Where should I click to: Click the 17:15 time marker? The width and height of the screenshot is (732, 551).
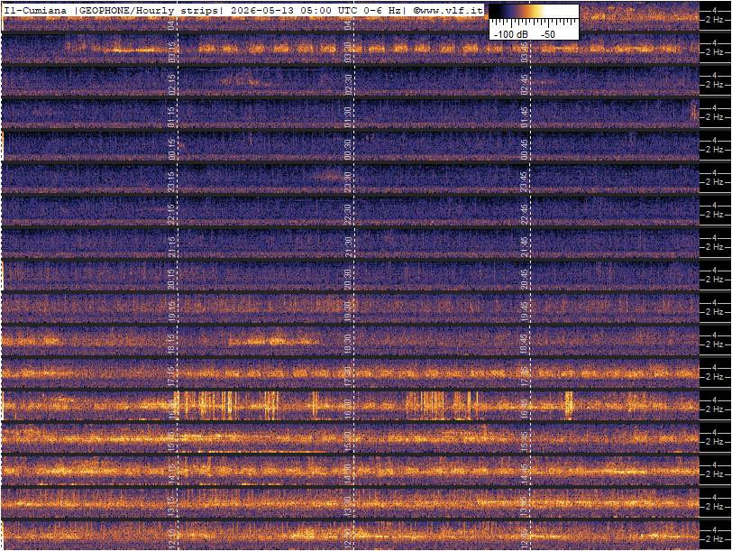pos(171,376)
